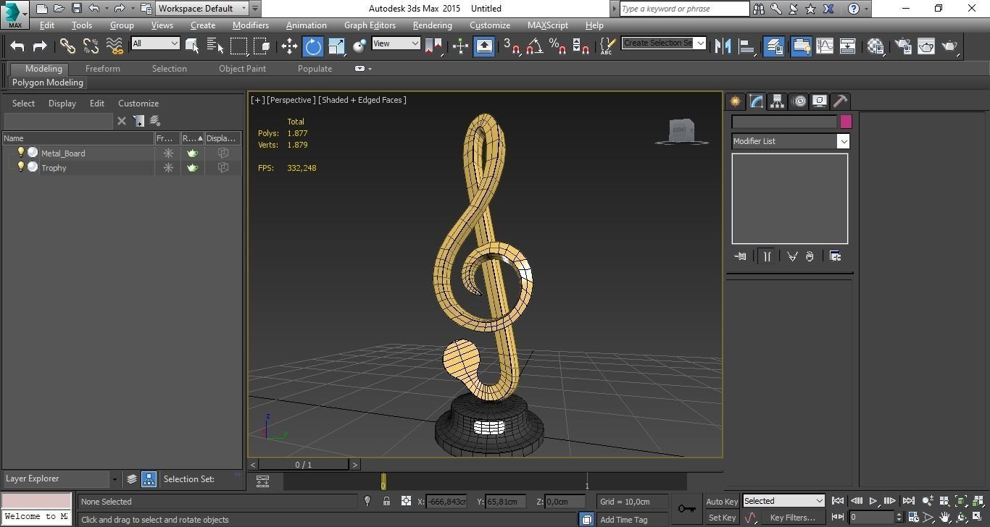990x527 pixels.
Task: Toggle Spinner Snap
Action: click(581, 46)
